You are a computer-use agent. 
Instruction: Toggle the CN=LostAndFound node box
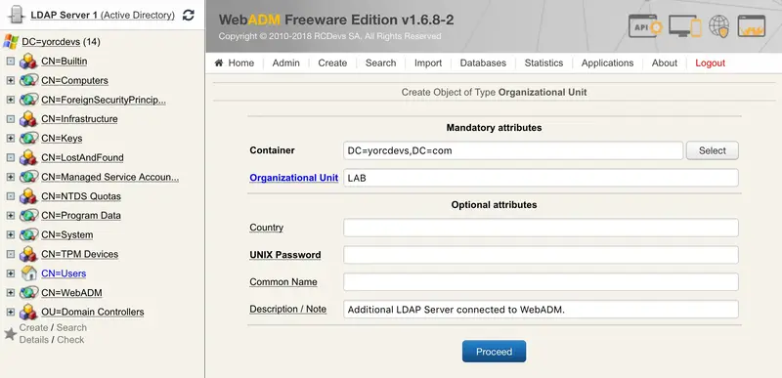pyautogui.click(x=10, y=157)
